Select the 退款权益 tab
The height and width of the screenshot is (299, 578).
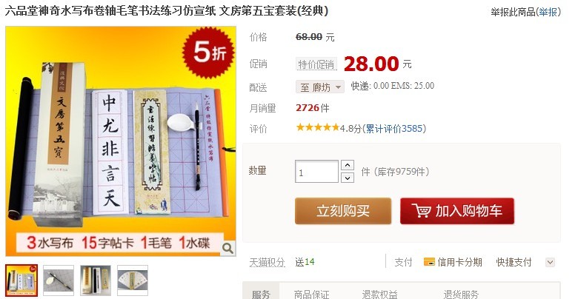[379, 294]
